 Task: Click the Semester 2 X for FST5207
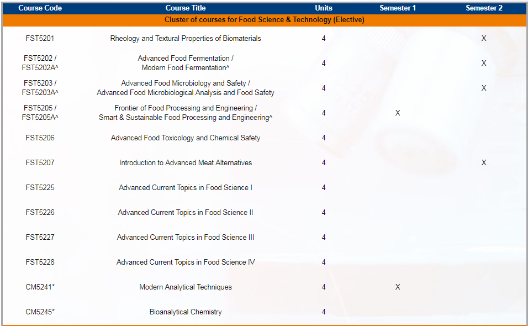click(x=484, y=162)
